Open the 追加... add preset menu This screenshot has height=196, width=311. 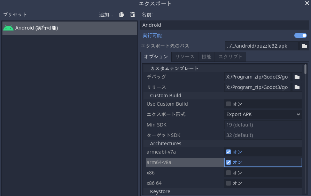pos(106,15)
